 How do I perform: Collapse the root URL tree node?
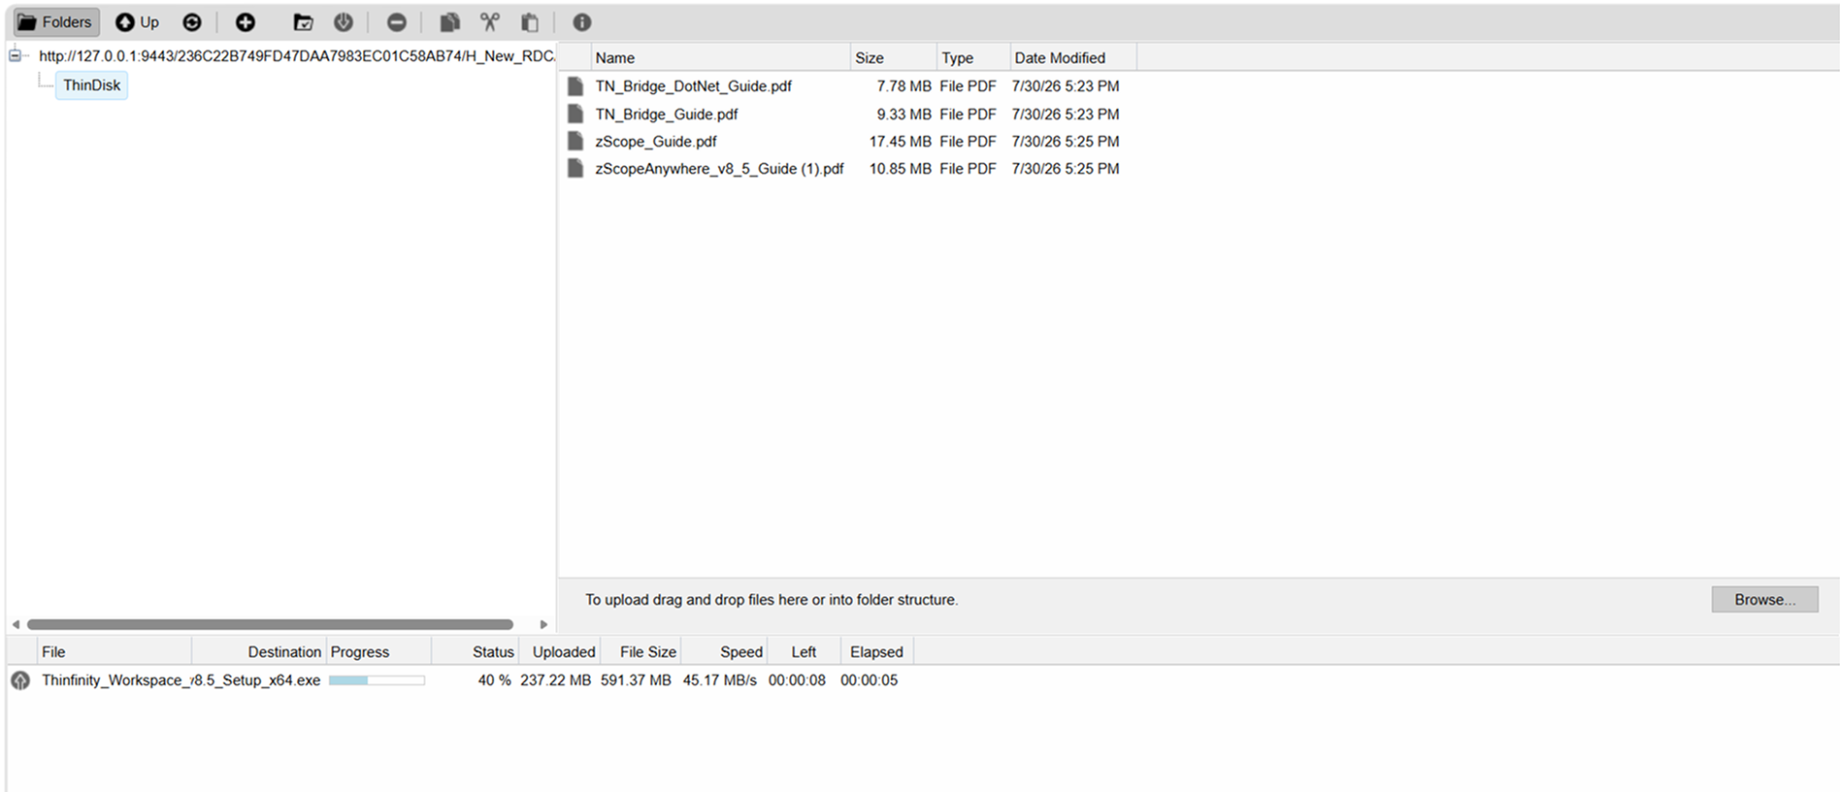[15, 56]
